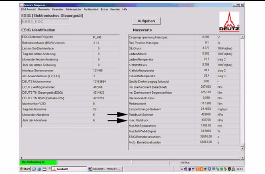Screen dimensions: 265x174
Task: Open the Messwerte menu
Action: click(44, 9)
